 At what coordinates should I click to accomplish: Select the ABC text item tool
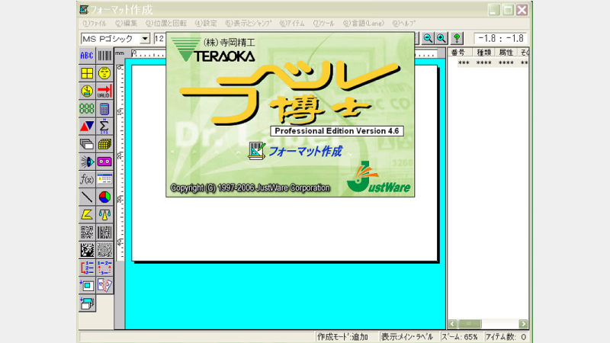pos(87,56)
